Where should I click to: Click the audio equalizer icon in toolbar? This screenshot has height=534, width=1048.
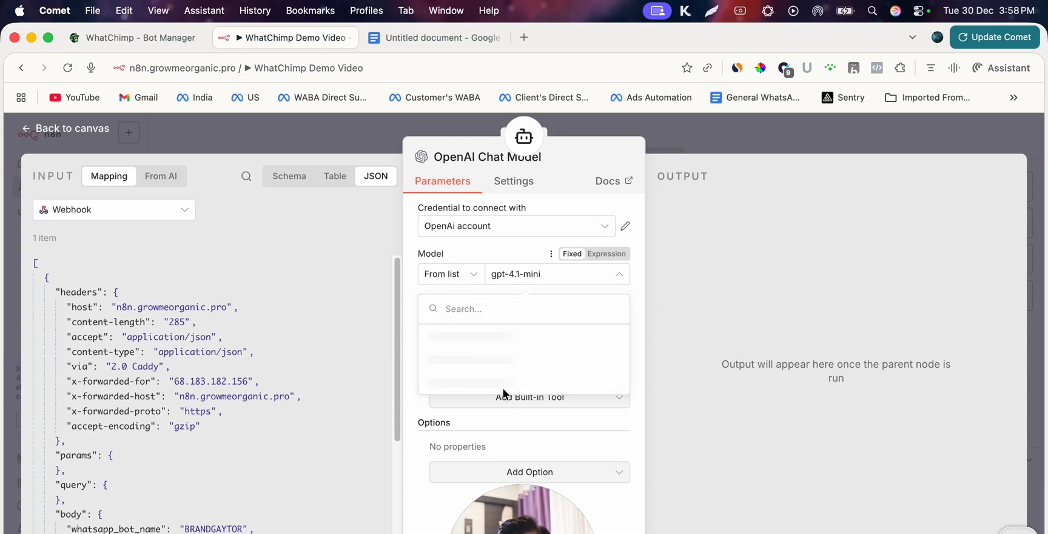[954, 68]
